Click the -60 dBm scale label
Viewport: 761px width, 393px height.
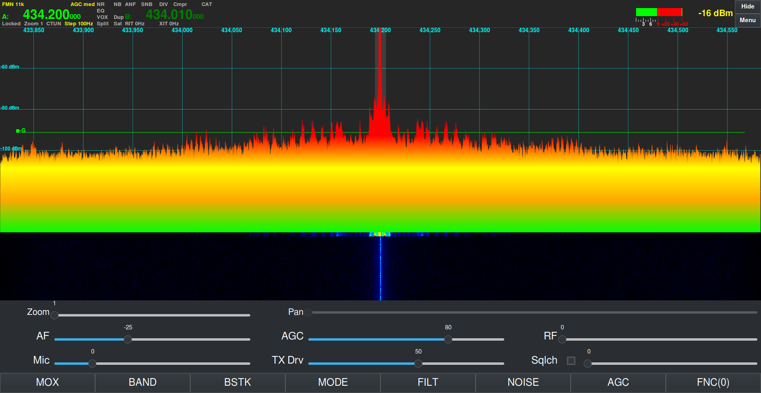tap(10, 67)
